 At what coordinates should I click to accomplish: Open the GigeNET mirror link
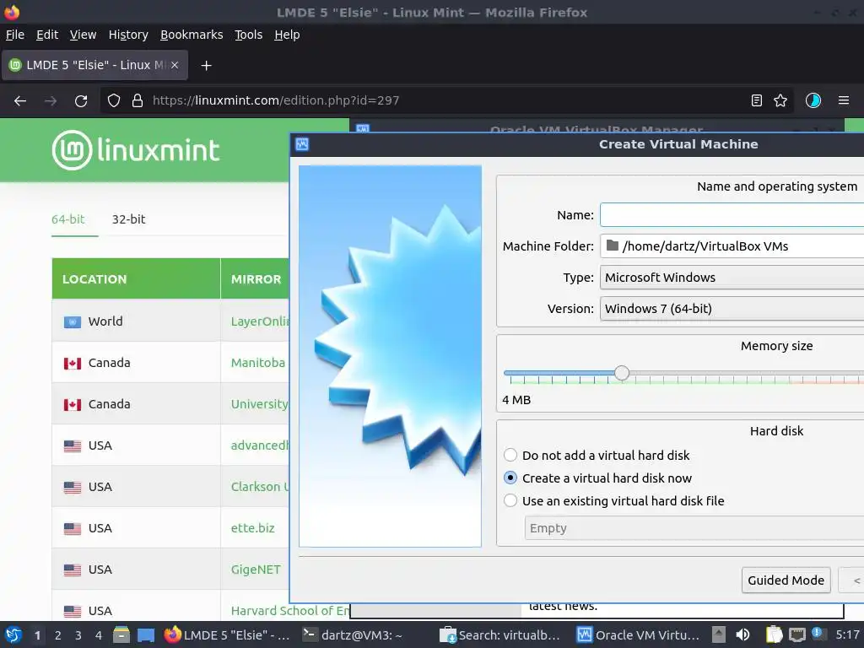256,570
